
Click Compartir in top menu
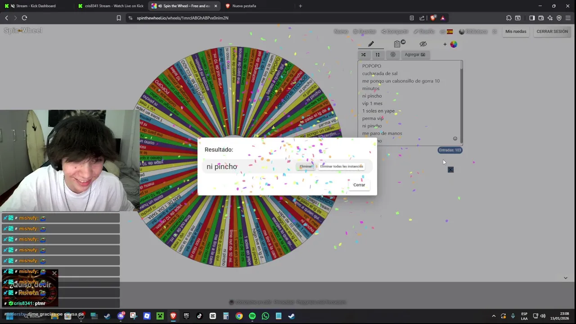(395, 31)
